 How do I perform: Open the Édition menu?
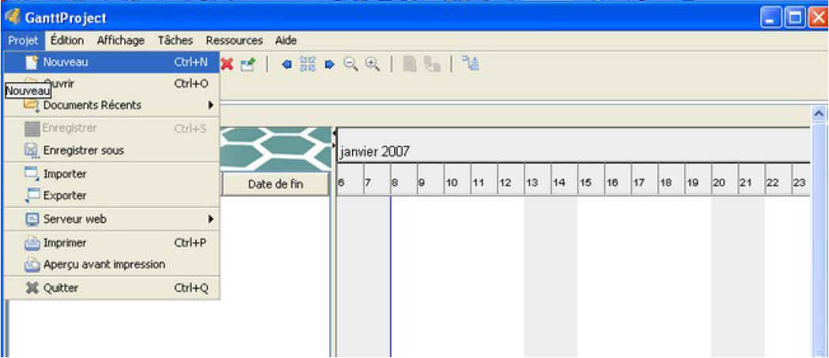67,40
